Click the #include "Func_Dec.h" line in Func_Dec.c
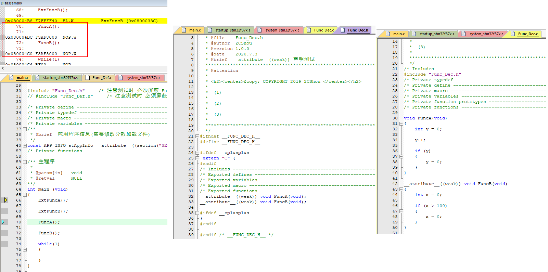This screenshot has height=272, width=548. pos(433,74)
